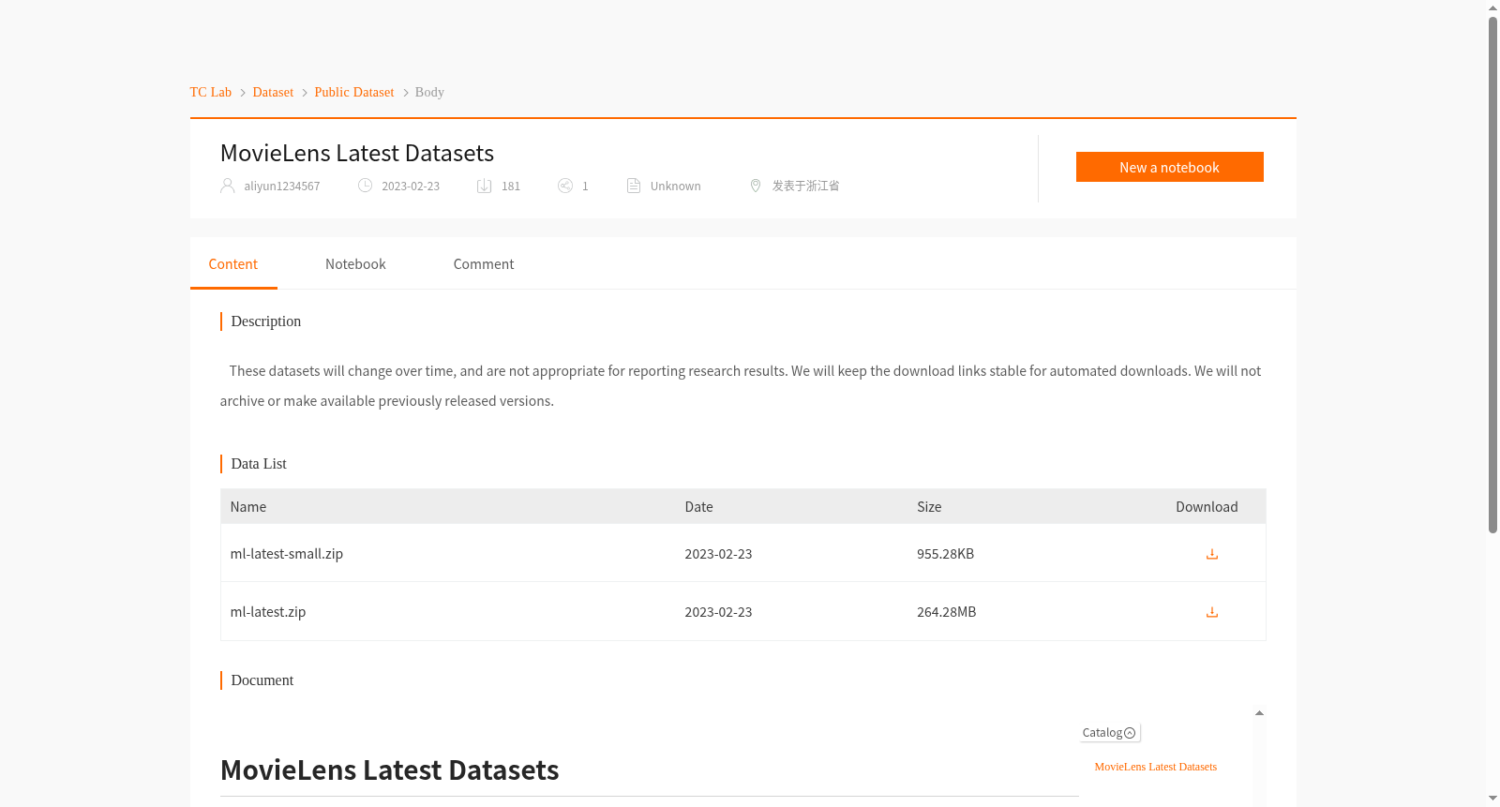
Task: Click the 发表于浙江省 location text
Action: [806, 186]
